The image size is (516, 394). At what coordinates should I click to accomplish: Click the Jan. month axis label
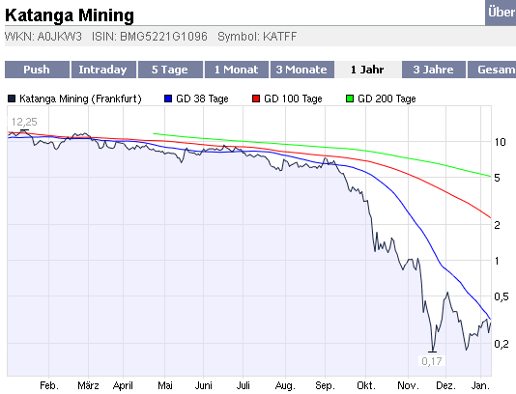pos(481,385)
